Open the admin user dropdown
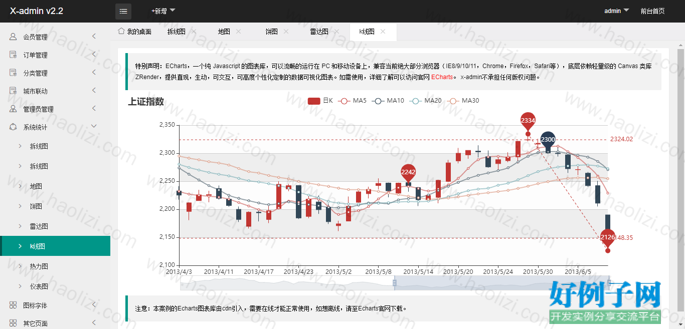Viewport: 685px width, 329px height. point(616,11)
